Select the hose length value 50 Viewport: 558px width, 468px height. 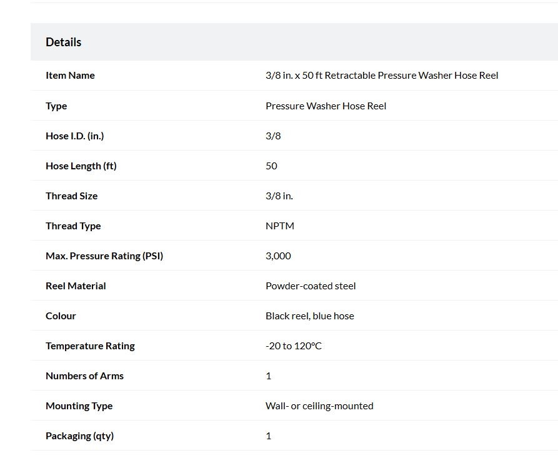[x=271, y=166]
